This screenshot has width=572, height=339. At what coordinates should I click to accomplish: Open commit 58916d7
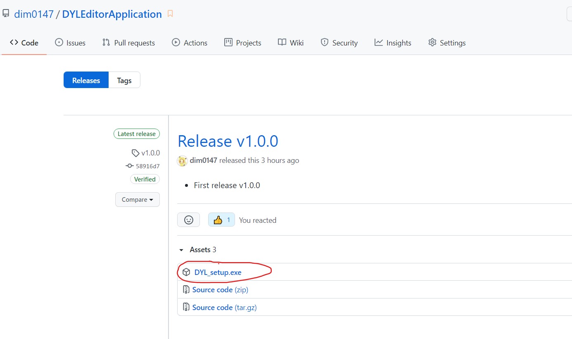[147, 166]
